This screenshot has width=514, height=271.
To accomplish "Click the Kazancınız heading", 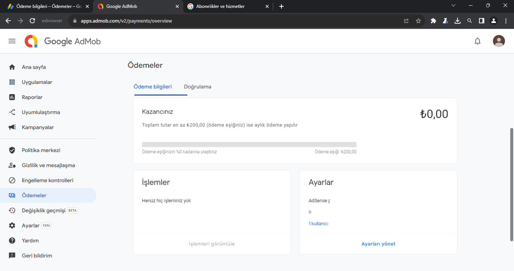I will point(158,112).
